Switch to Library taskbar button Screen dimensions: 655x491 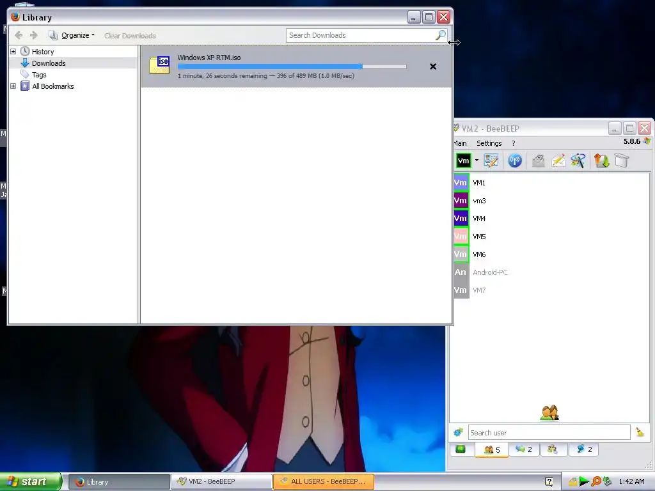tap(118, 482)
